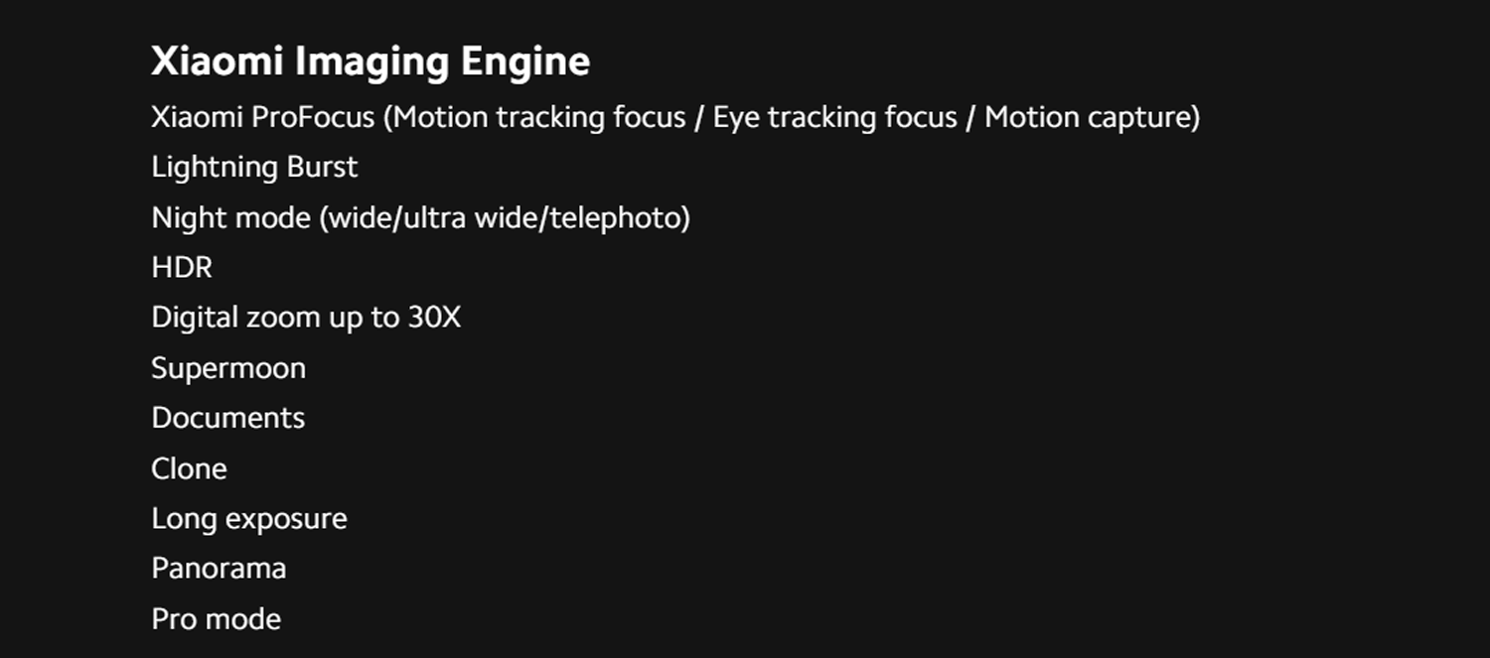Select the Pro mode line
The width and height of the screenshot is (1490, 658).
217,619
